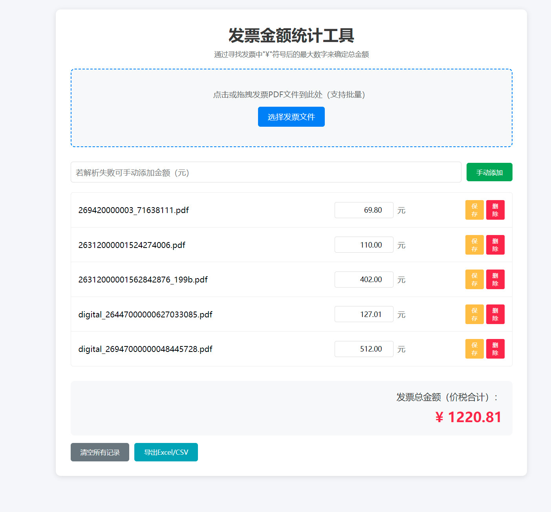Delete the record digital_26947000000048445728.pdf
This screenshot has height=512, width=551.
[495, 348]
